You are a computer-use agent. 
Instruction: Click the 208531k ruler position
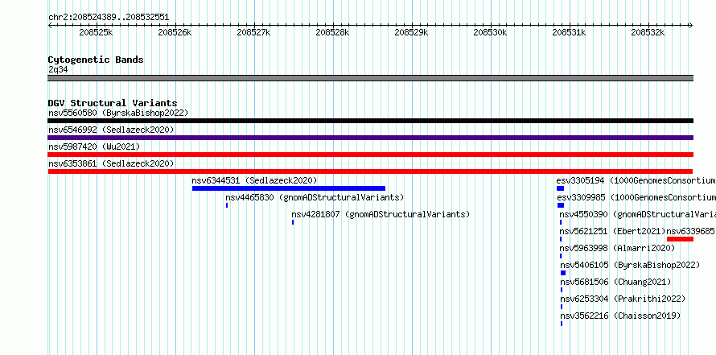pyautogui.click(x=569, y=32)
